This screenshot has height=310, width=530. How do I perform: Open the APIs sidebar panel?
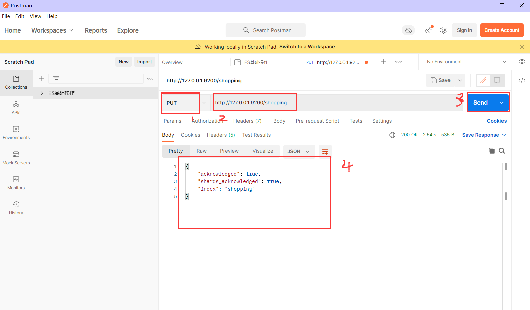[16, 108]
